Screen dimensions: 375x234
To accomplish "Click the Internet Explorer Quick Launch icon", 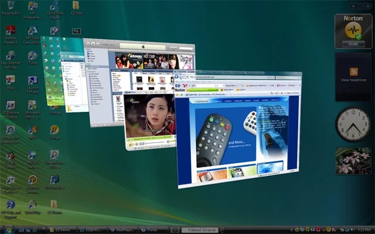I will 35,230.
